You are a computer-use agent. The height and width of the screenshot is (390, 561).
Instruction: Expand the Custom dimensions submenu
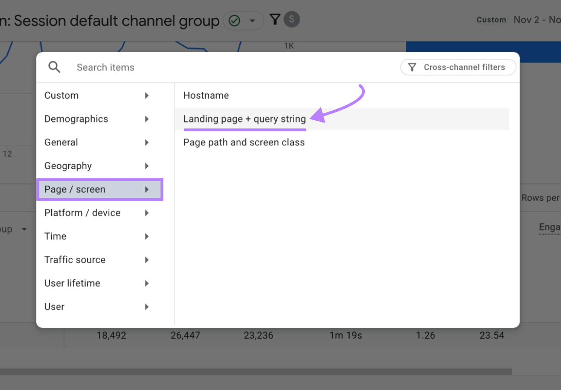(x=146, y=95)
